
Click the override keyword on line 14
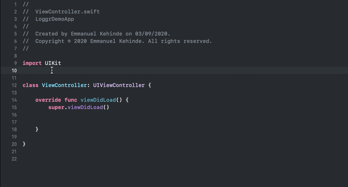click(x=48, y=100)
